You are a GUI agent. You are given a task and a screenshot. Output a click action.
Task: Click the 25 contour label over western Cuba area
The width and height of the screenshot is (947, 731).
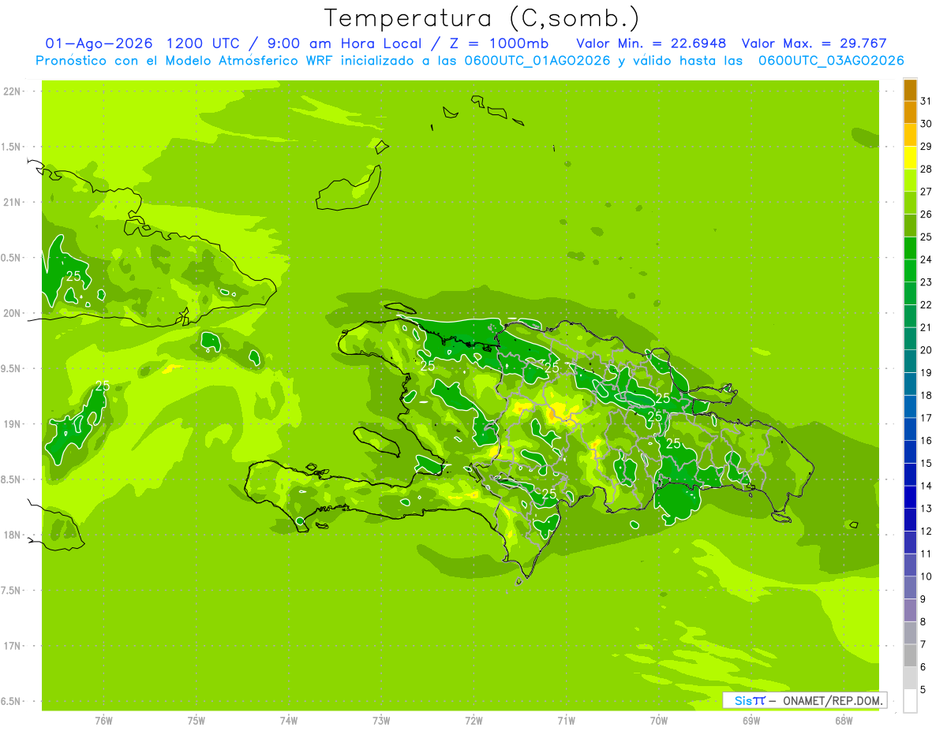click(73, 276)
